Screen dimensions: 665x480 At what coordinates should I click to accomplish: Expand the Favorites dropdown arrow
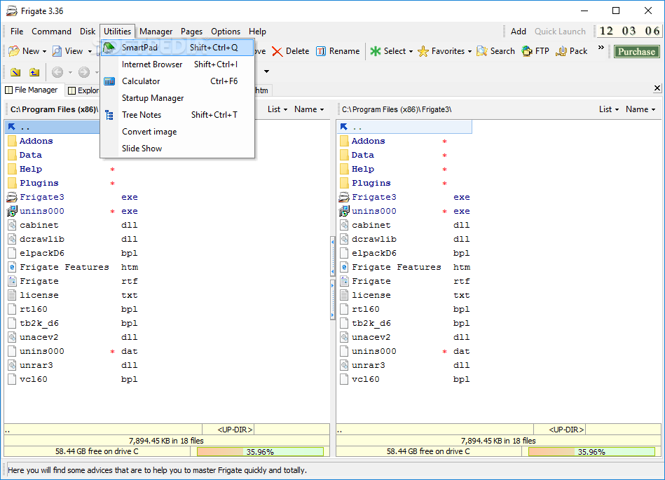point(469,52)
